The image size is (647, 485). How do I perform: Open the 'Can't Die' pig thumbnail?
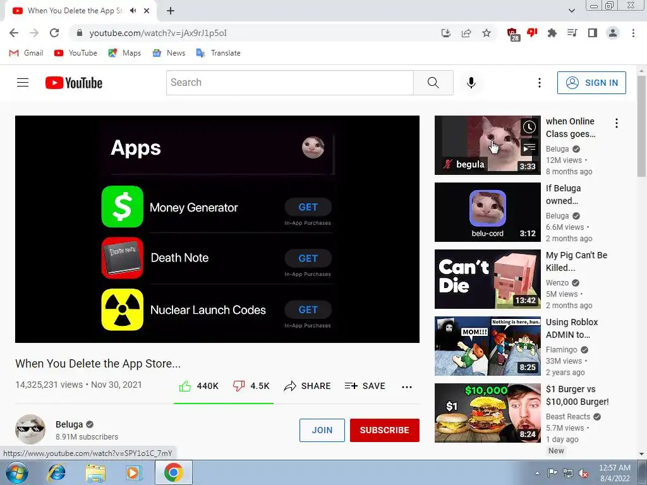487,279
